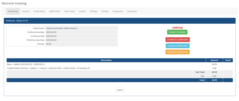This screenshot has width=239, height=101.
Task: Go to the Credit Notes tab
Action: coord(39,11)
